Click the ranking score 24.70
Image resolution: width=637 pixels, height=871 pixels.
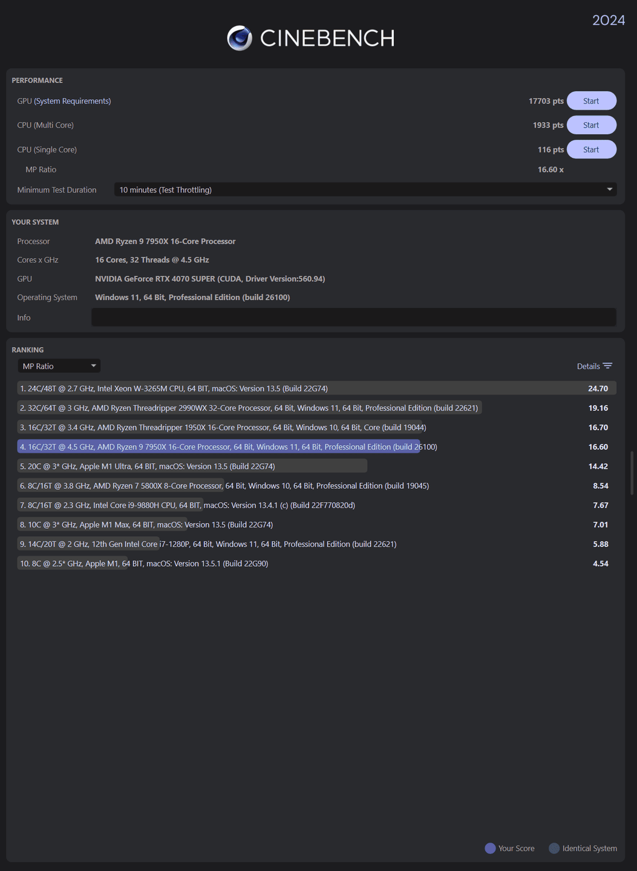(598, 388)
